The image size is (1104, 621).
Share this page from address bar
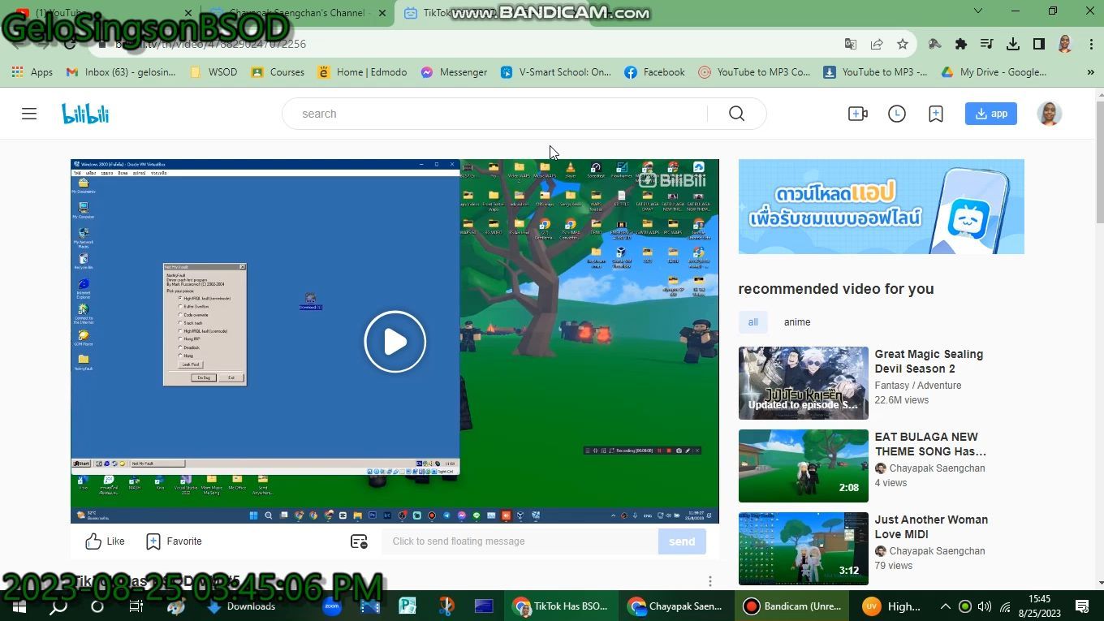(877, 44)
